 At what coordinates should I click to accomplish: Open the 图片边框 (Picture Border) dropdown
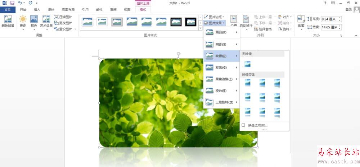click(x=214, y=17)
